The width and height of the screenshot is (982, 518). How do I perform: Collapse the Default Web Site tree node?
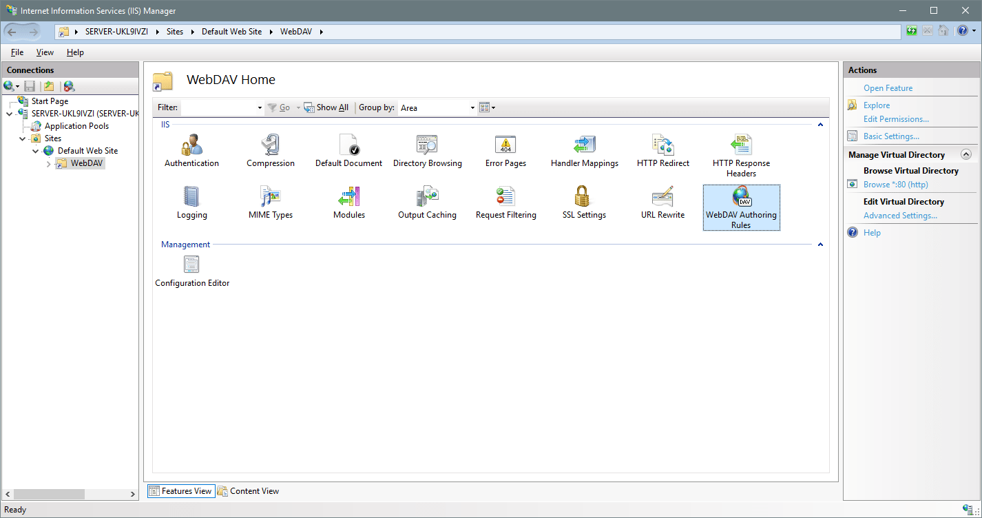tap(35, 151)
